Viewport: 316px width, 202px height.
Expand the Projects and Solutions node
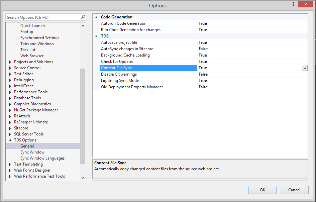click(x=10, y=62)
